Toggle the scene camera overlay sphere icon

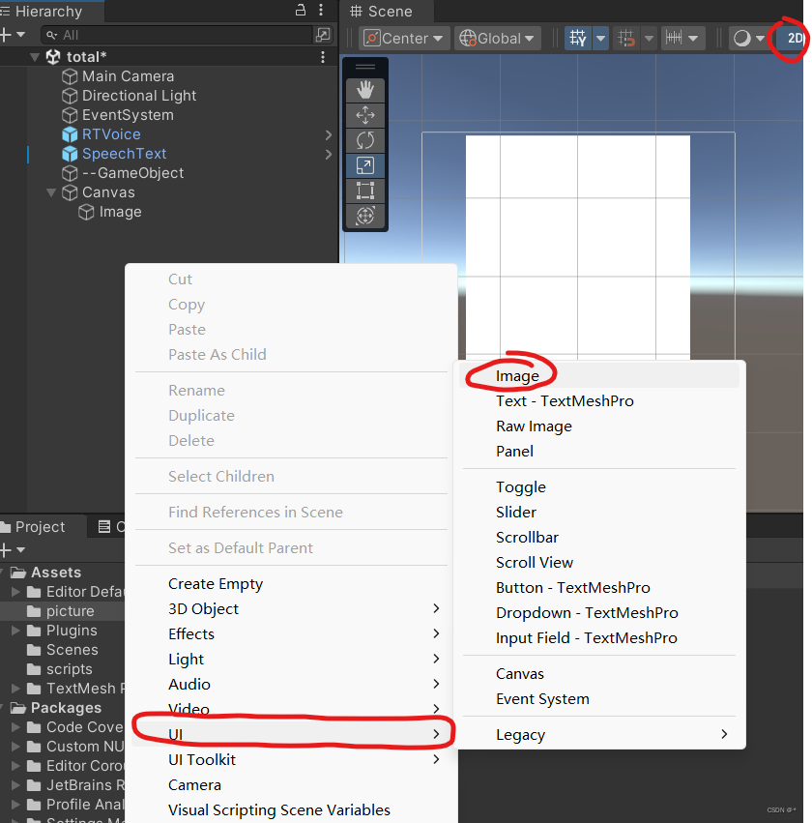(x=744, y=39)
